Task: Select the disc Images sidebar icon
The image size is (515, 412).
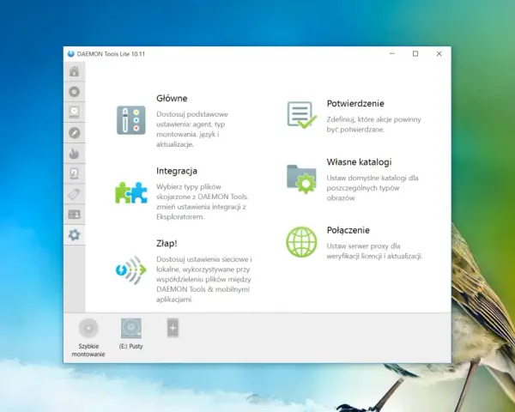Action: tap(74, 92)
